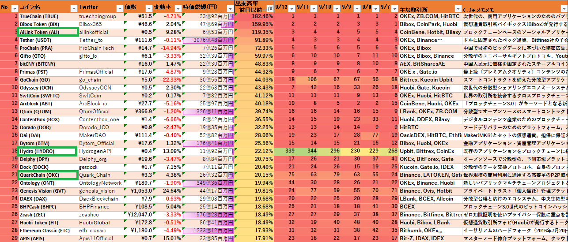The width and height of the screenshot is (568, 242).
Task: Open the 9/10 column filter dropdown
Action: (x=337, y=8)
